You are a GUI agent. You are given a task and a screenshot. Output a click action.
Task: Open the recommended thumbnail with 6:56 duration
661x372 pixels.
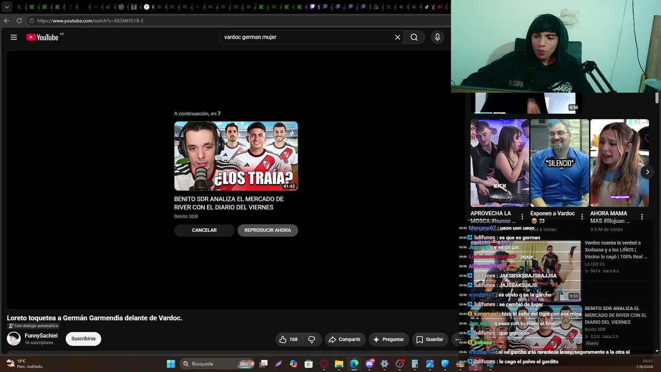[525, 103]
